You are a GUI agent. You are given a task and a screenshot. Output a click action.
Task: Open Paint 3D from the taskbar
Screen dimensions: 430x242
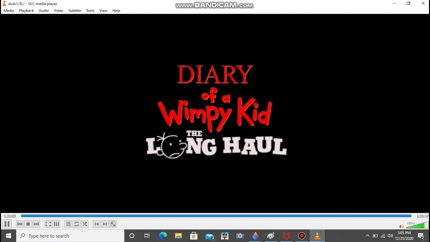pyautogui.click(x=256, y=236)
